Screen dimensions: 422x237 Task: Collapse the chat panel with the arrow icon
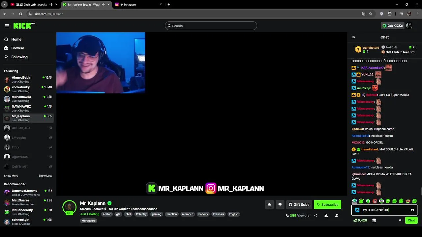pos(354,37)
